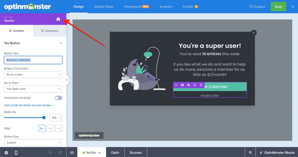Image resolution: width=298 pixels, height=157 pixels.
Task: Enable the Conversion tracking toggle
Action: 58,98
